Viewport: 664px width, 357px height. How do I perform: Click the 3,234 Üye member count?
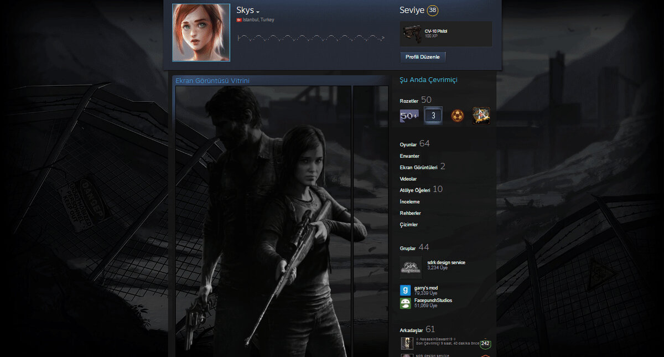(x=438, y=268)
